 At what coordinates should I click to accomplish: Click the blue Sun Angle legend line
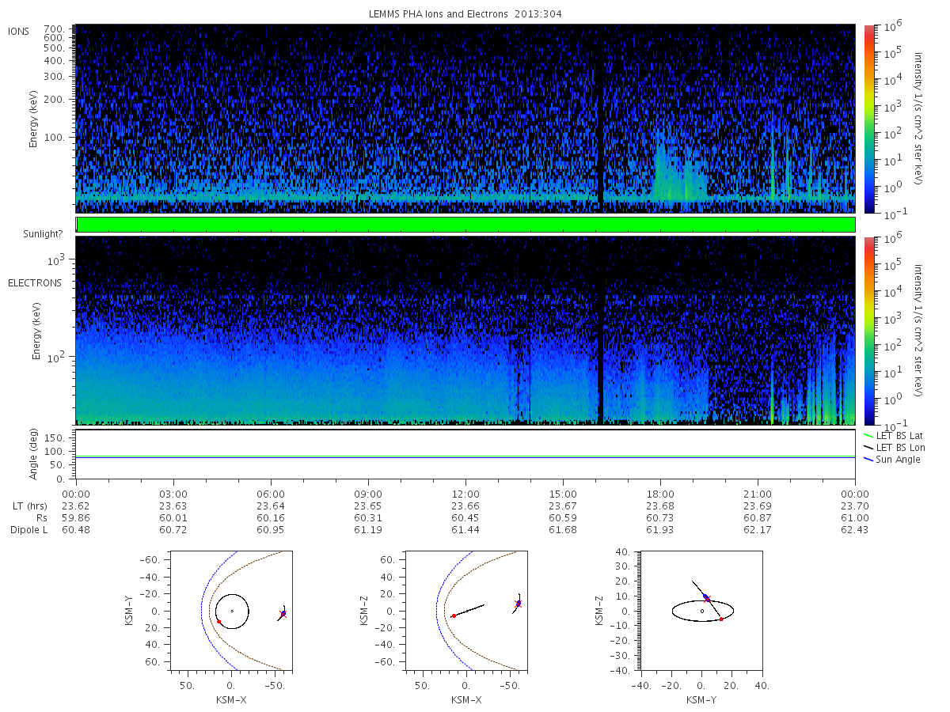[x=868, y=460]
